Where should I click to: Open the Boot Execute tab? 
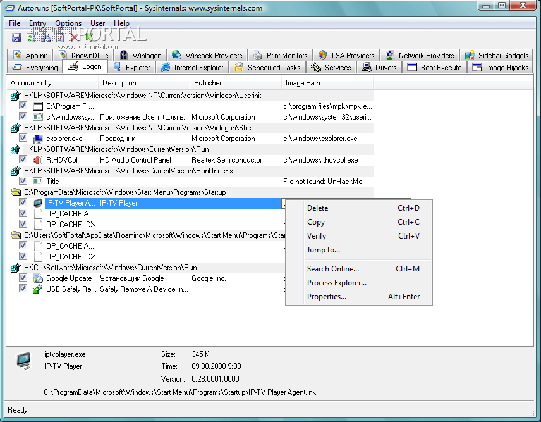[435, 67]
